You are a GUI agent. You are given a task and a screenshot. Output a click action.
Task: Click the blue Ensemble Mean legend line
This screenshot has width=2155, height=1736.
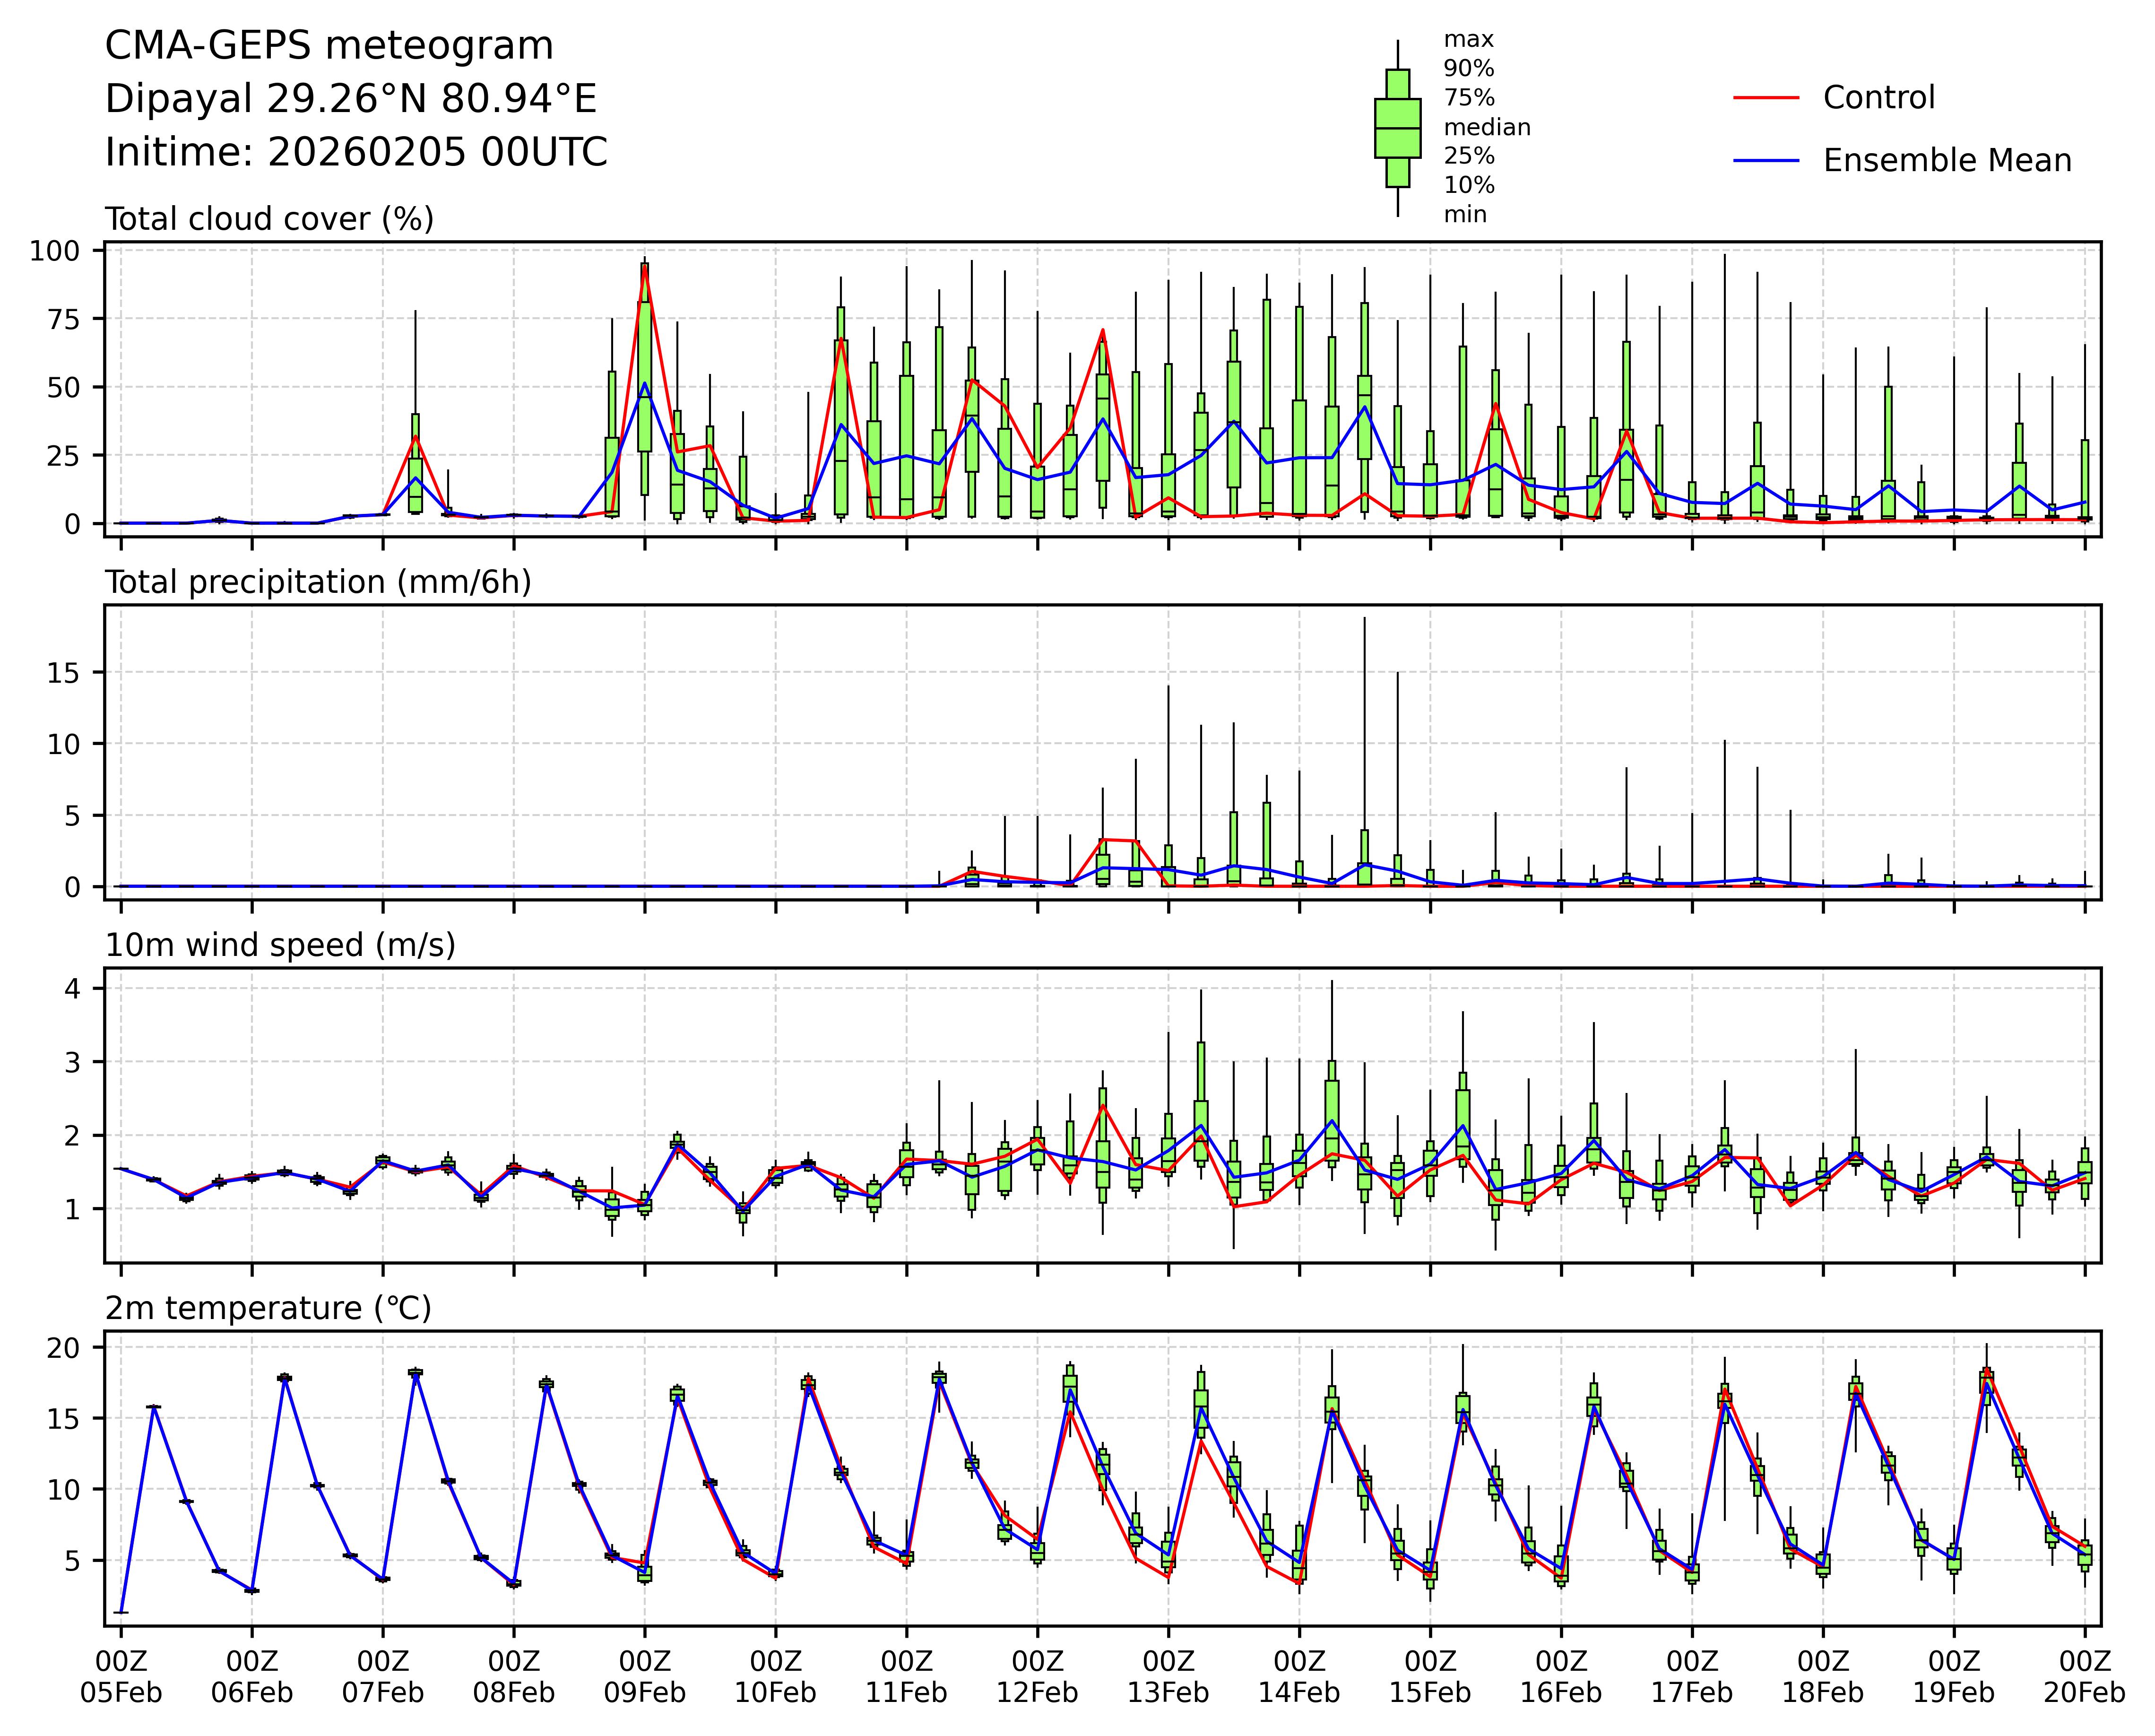point(1766,161)
